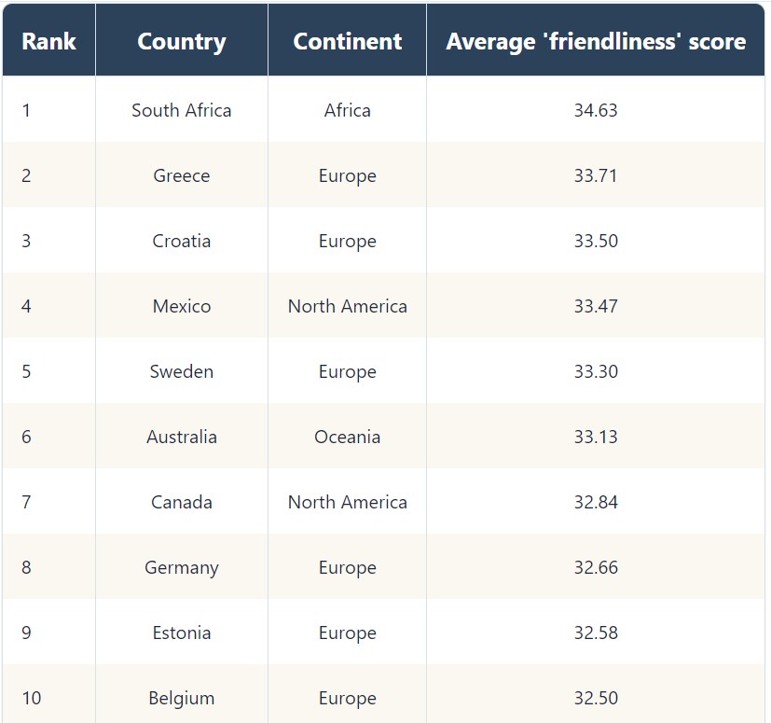Image resolution: width=771 pixels, height=723 pixels.
Task: Click the Continent column header
Action: 347,41
